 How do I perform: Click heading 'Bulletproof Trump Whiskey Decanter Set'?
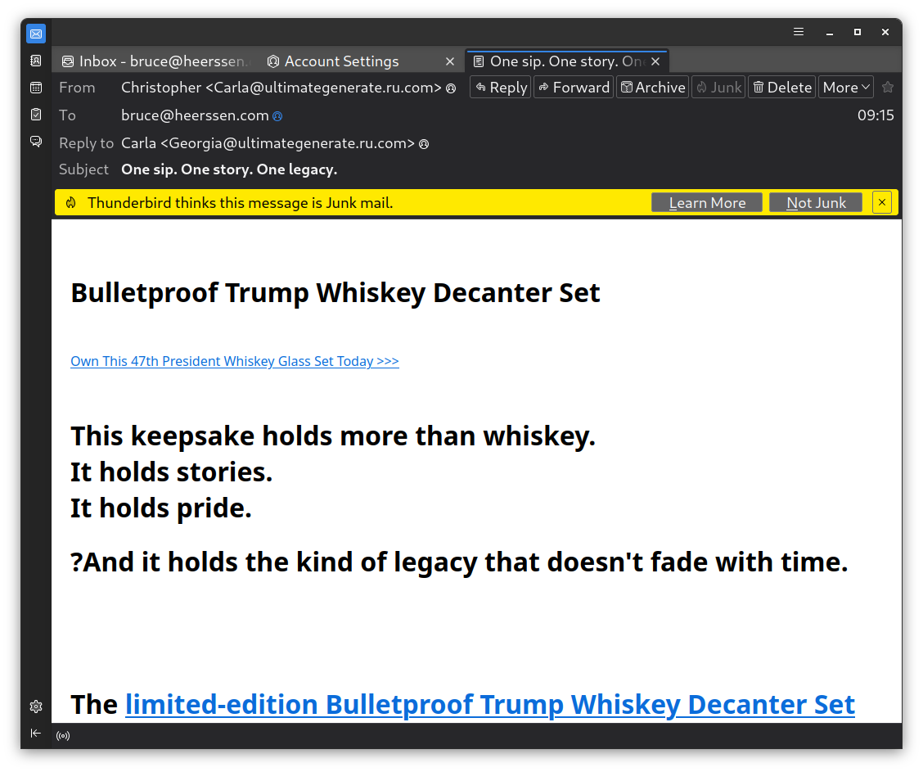(335, 292)
